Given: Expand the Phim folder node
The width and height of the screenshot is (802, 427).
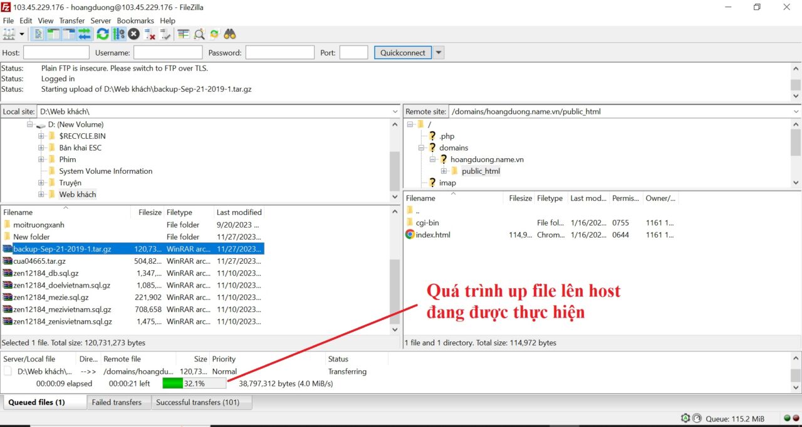Looking at the screenshot, I should tap(41, 159).
